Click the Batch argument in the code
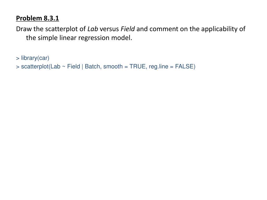The height and width of the screenshot is (200, 267). (92, 66)
